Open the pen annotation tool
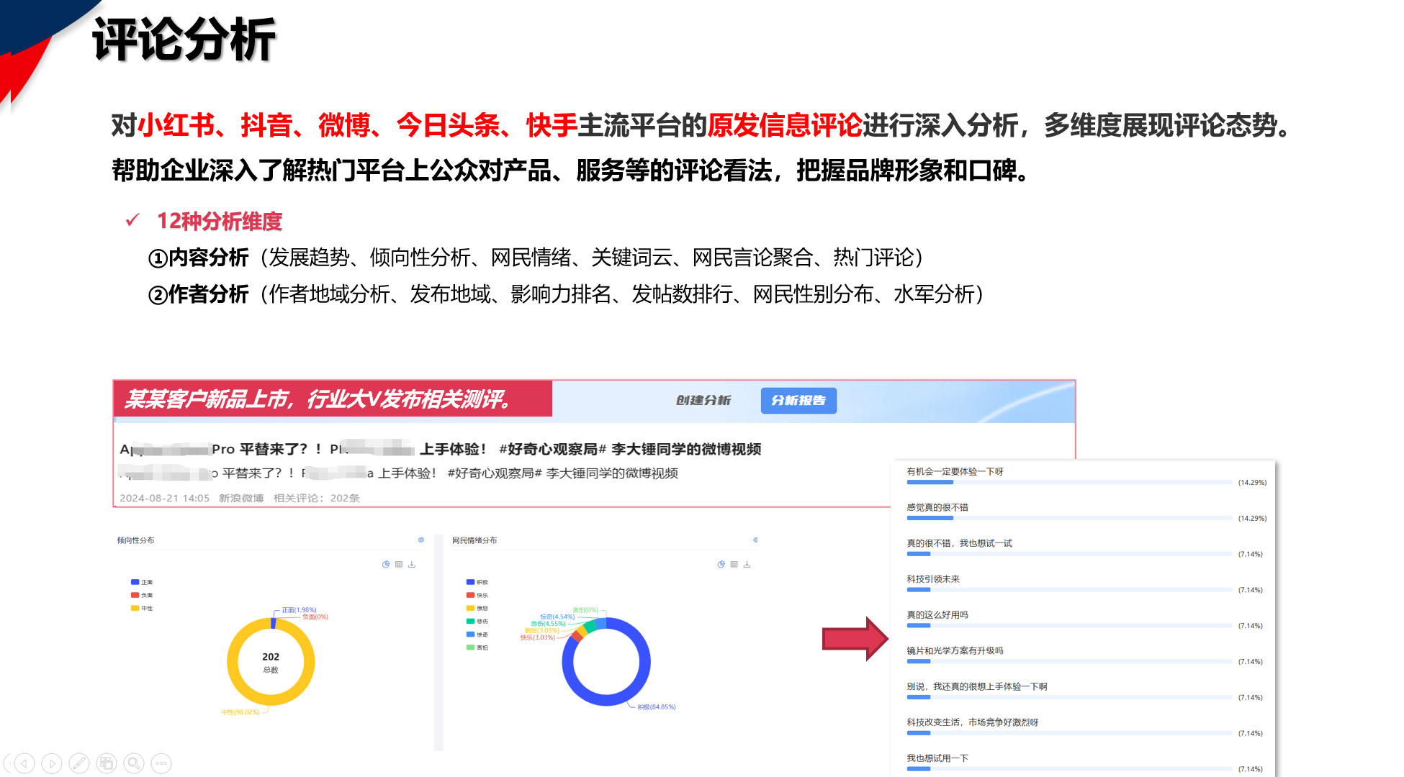This screenshot has width=1404, height=777. tap(78, 763)
